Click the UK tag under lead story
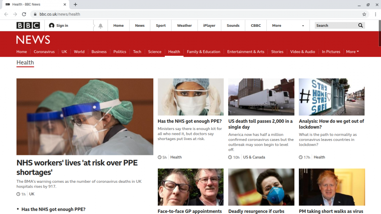 (32, 194)
